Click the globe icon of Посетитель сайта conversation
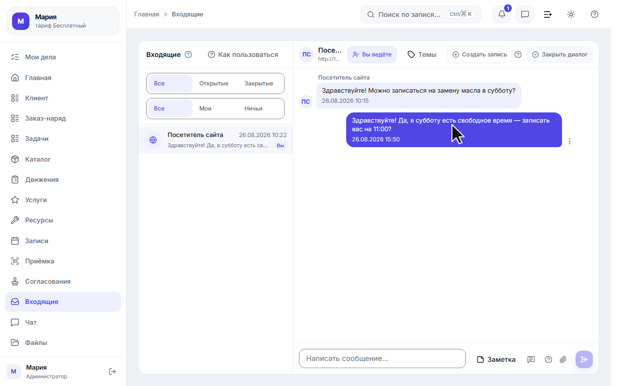The width and height of the screenshot is (618, 386). 153,140
